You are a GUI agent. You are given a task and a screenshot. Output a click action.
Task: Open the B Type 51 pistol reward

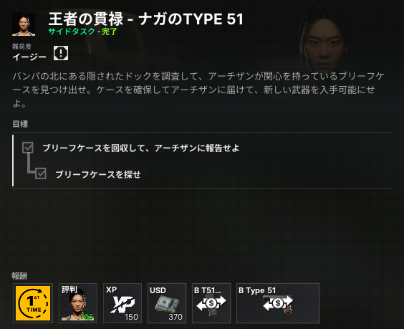click(278, 303)
